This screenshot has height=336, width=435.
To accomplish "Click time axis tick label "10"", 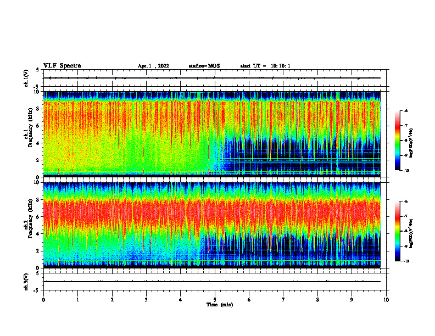I will click(386, 300).
